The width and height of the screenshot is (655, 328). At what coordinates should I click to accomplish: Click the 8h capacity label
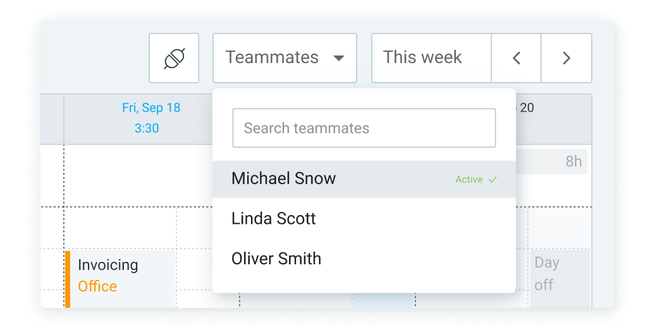(573, 161)
